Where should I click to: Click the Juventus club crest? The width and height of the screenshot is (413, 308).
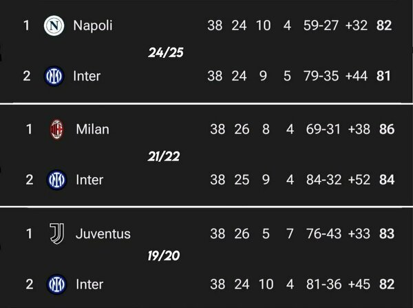[x=56, y=234]
